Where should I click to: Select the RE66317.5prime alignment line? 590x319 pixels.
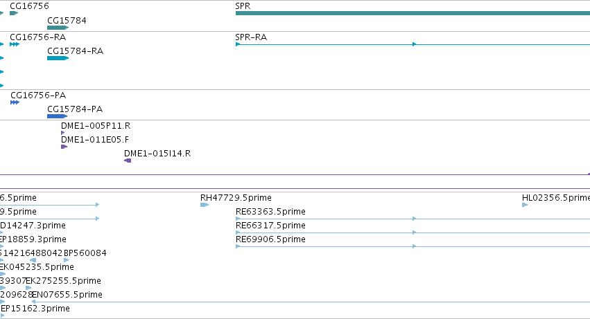click(413, 233)
